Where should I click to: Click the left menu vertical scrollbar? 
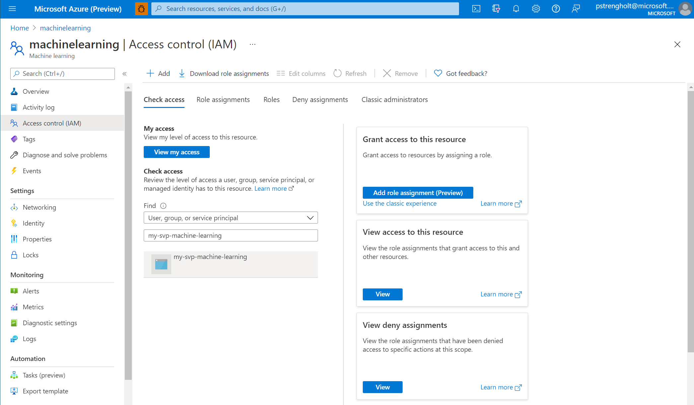coord(128,235)
